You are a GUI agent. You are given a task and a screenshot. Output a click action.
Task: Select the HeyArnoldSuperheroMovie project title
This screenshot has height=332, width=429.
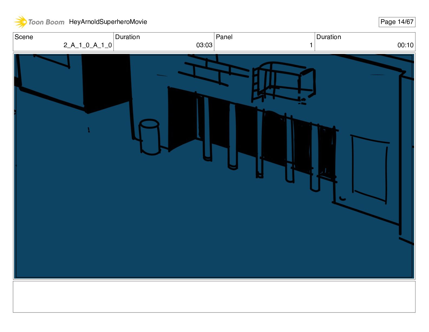(x=108, y=22)
